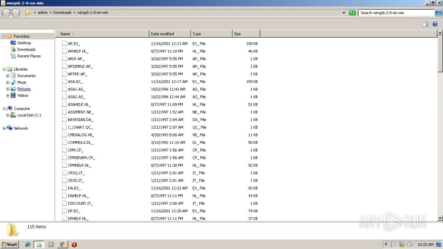Click Downloads in the address breadcrumb
This screenshot has height=249, width=443.
[62, 12]
